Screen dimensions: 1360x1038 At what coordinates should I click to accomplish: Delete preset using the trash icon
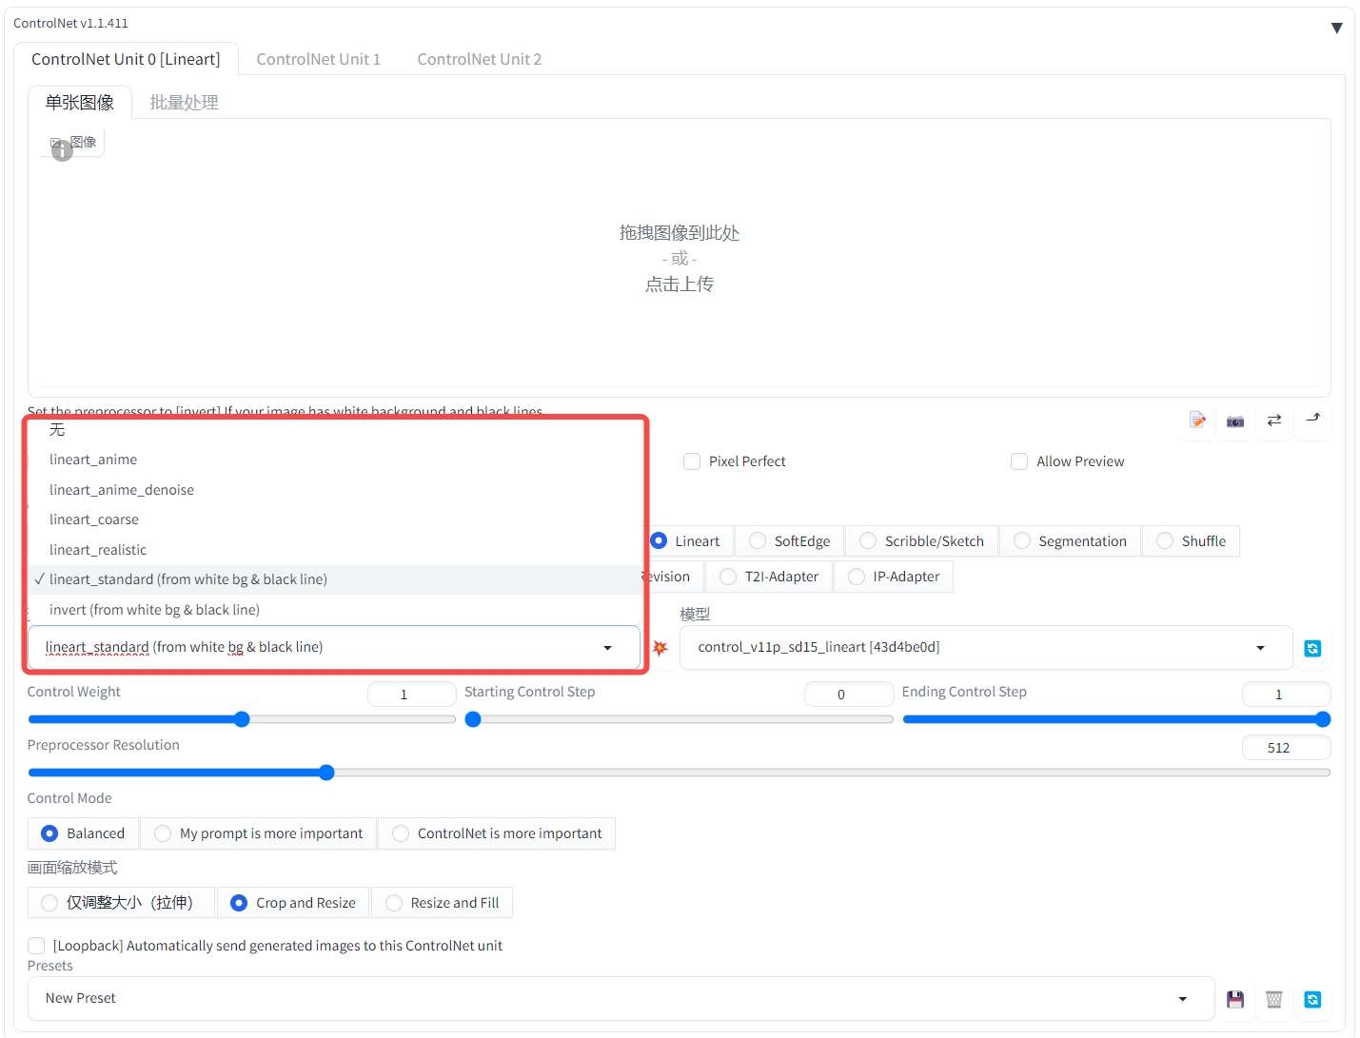point(1274,999)
